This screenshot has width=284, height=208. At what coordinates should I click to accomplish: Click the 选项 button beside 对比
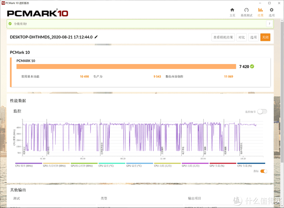click(254, 37)
